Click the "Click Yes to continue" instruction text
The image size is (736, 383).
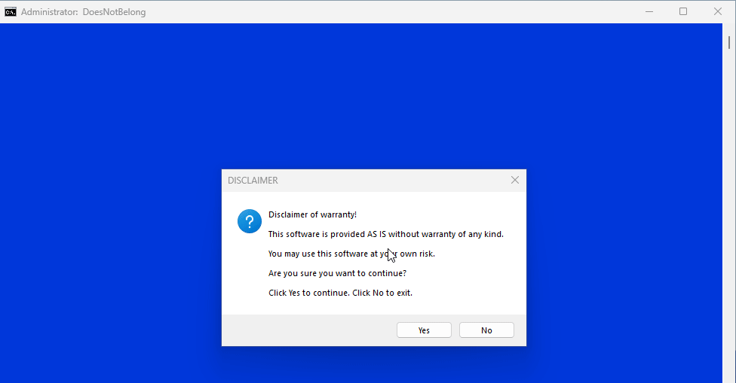coord(340,293)
